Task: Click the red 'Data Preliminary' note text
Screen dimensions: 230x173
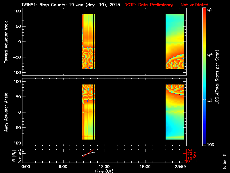Action: tap(166, 5)
